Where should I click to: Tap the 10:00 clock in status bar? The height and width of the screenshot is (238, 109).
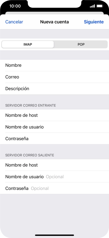click(x=15, y=6)
